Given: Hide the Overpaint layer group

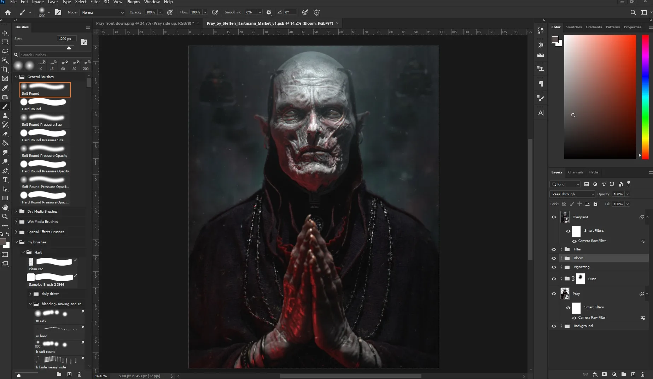Looking at the screenshot, I should pos(554,217).
